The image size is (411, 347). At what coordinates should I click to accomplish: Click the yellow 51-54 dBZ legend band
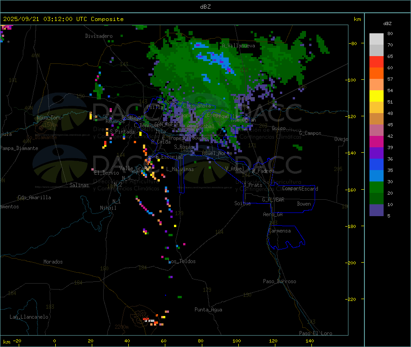[x=376, y=96]
